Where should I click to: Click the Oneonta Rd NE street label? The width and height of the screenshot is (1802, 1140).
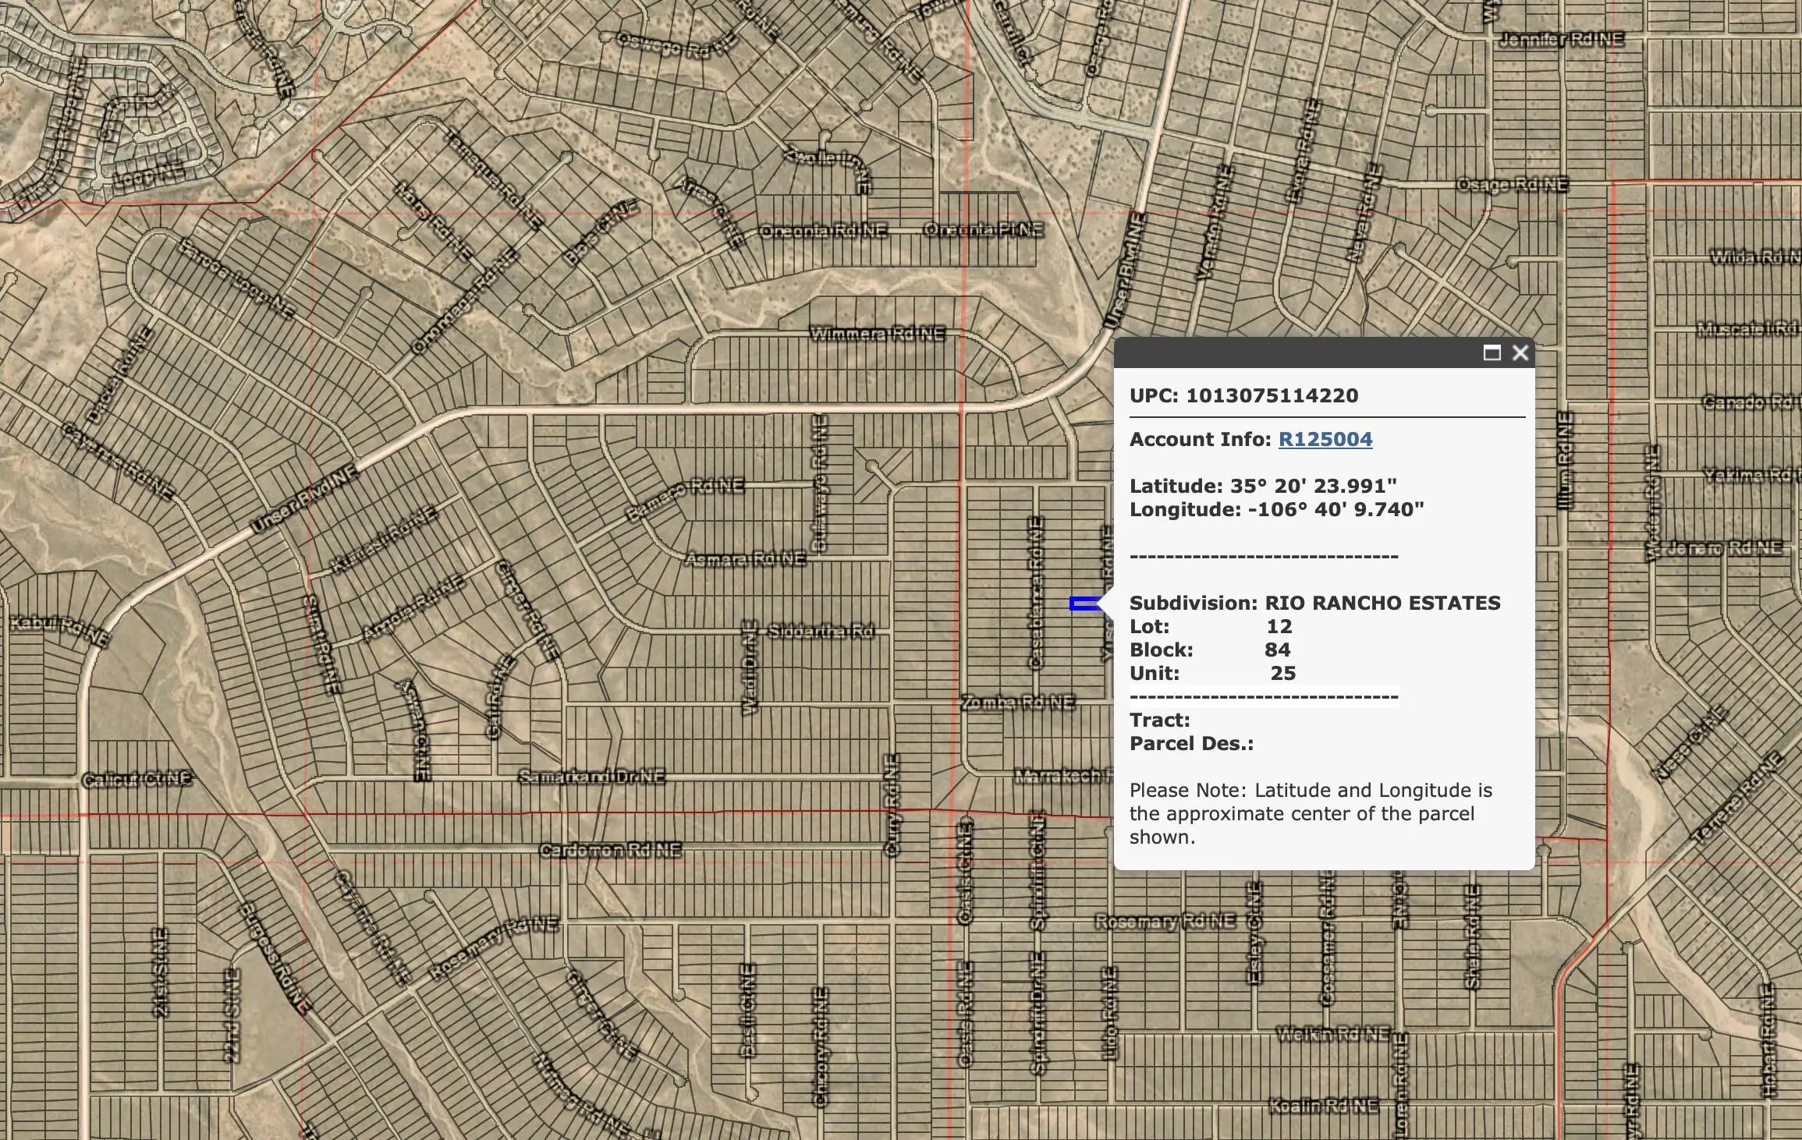point(823,231)
